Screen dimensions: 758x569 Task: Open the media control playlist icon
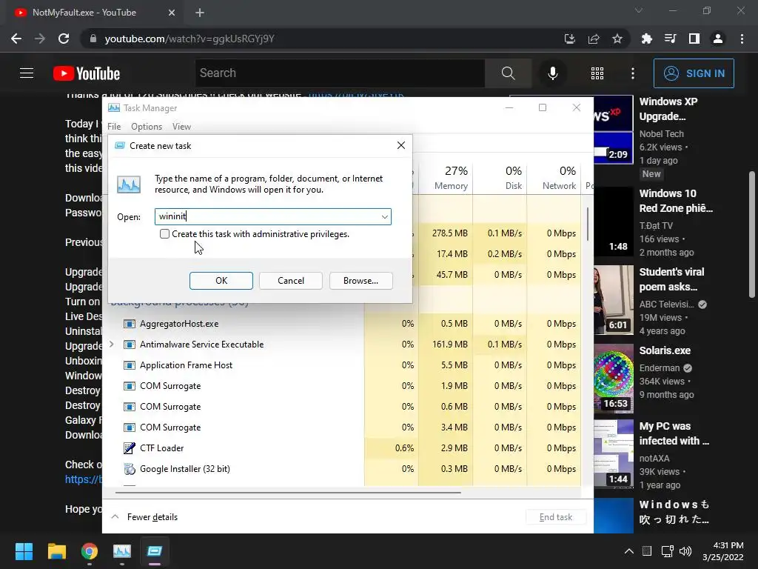pyautogui.click(x=670, y=39)
